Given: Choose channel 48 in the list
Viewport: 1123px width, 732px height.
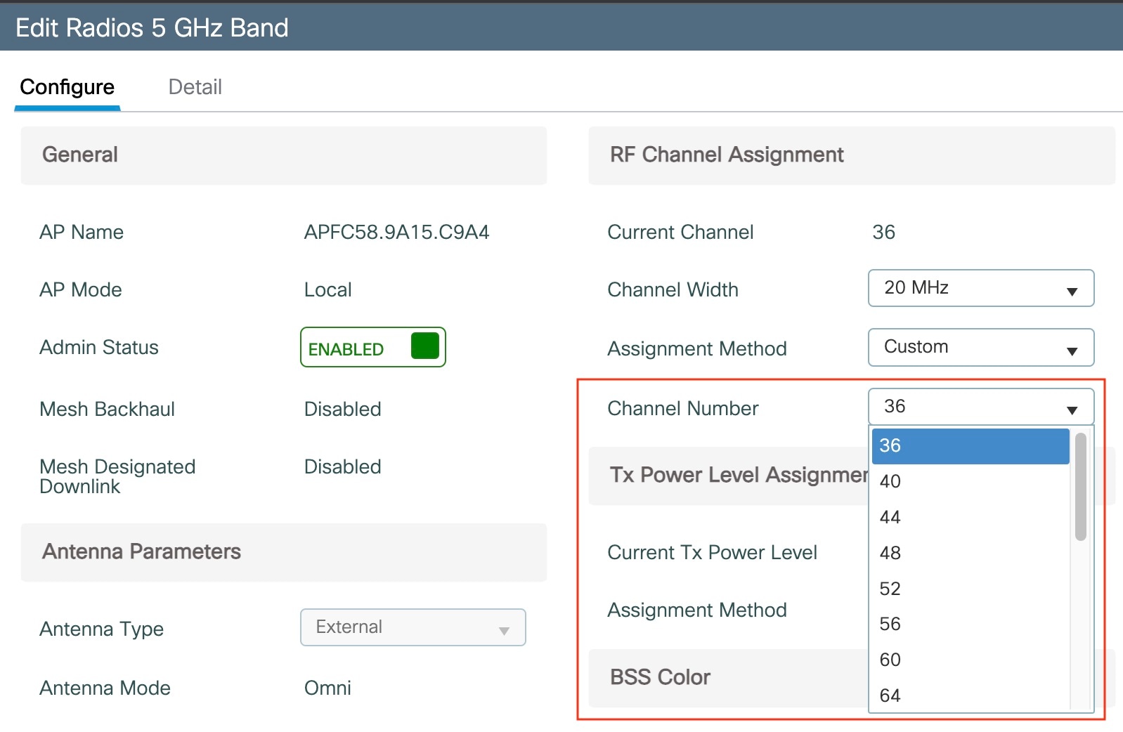Looking at the screenshot, I should (x=971, y=554).
